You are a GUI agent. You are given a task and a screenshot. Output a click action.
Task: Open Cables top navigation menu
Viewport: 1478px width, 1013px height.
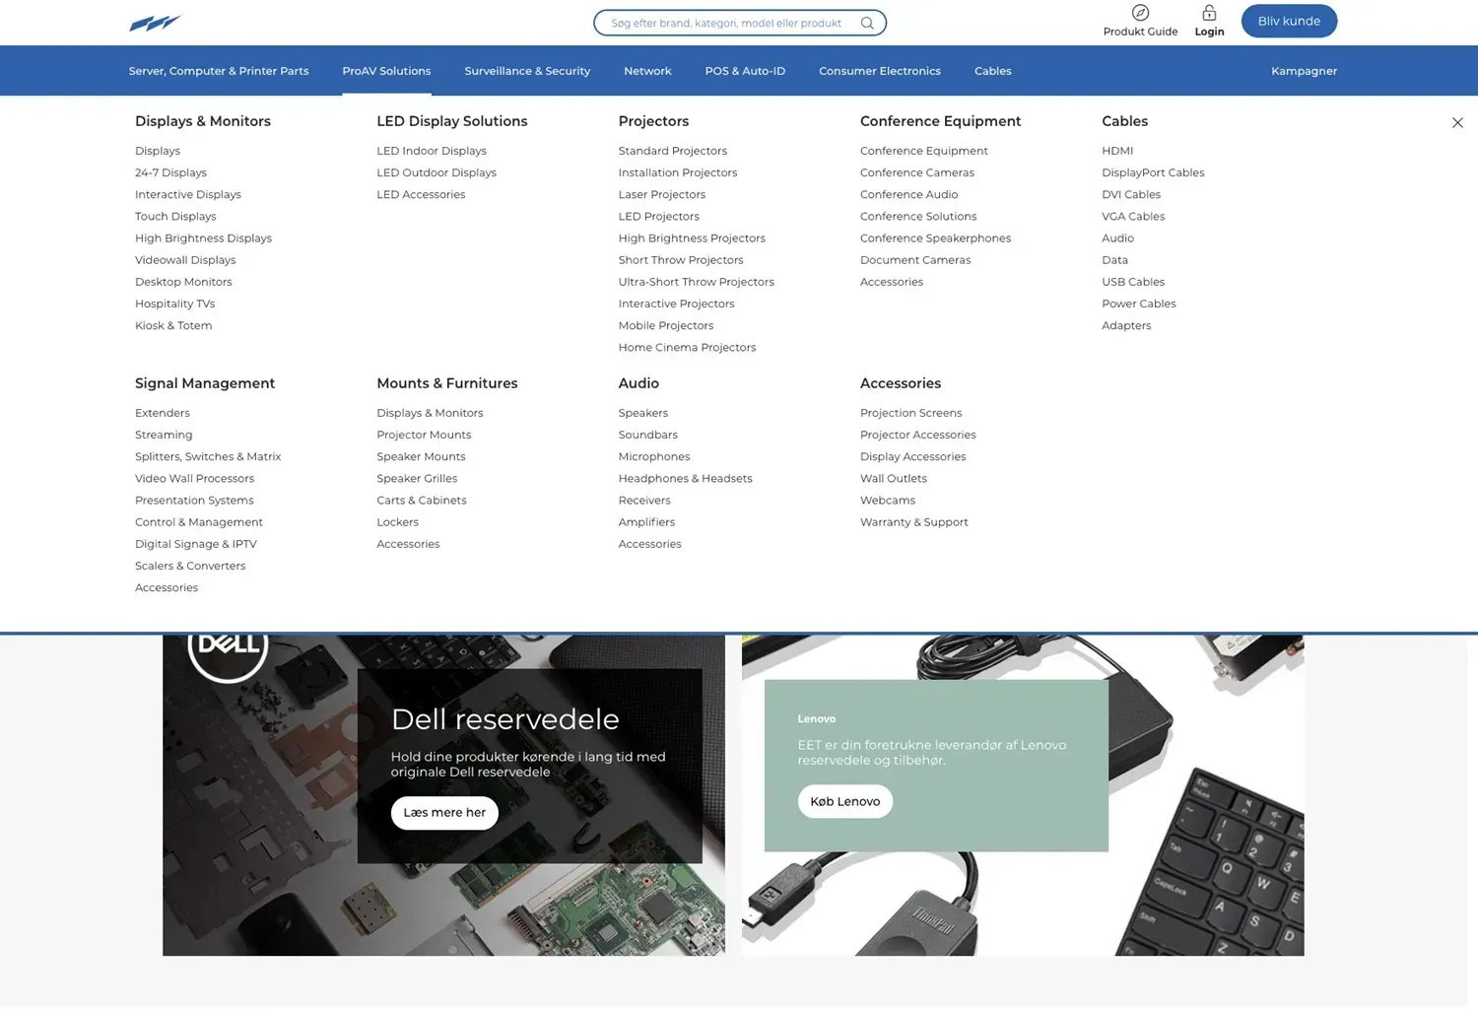click(x=993, y=71)
